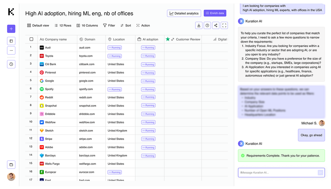Click the share icon button

click(216, 26)
